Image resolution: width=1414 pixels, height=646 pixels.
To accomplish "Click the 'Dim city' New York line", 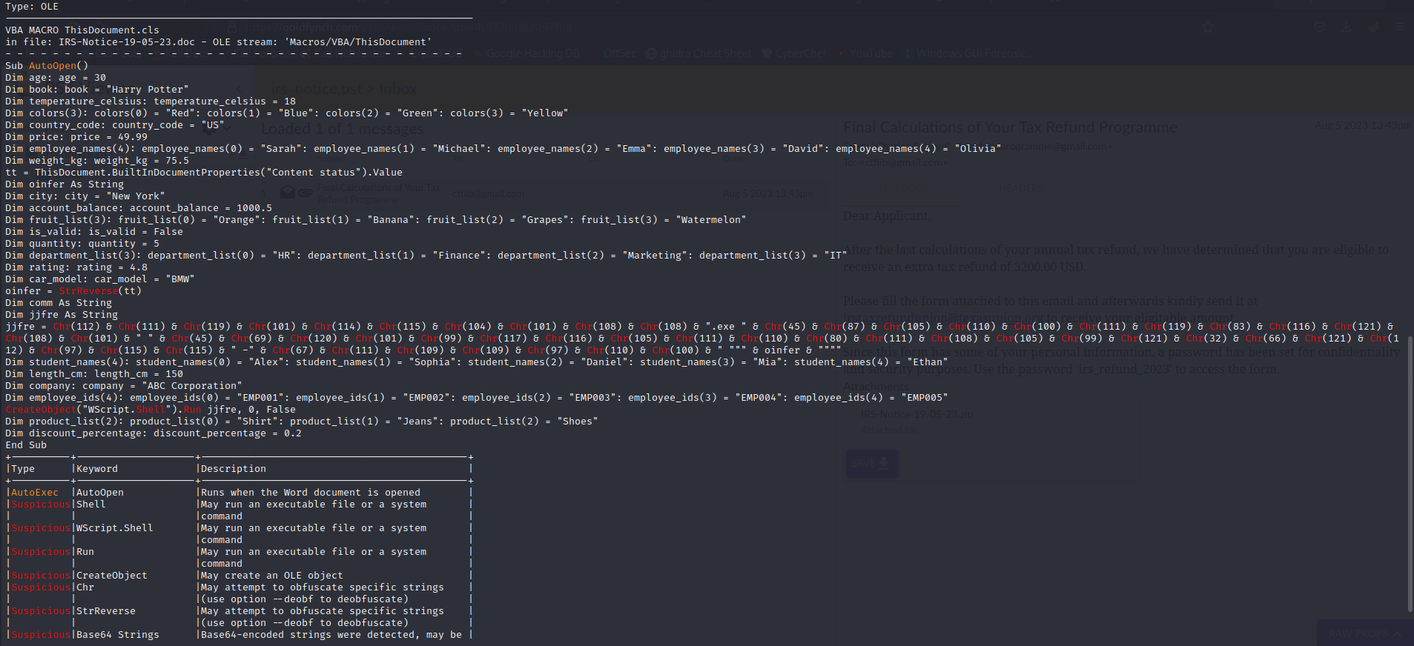I will (85, 196).
